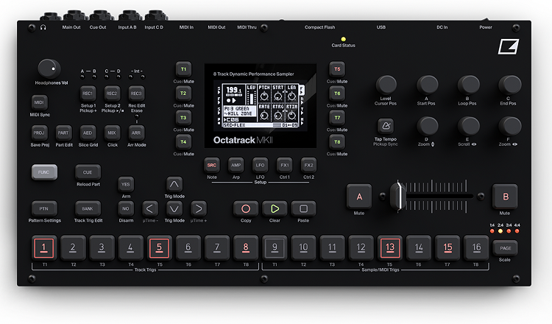Open the FX1 parameter page

pyautogui.click(x=284, y=166)
